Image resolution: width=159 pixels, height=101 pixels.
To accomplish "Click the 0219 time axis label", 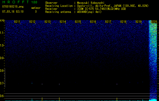I will [x=139, y=22].
